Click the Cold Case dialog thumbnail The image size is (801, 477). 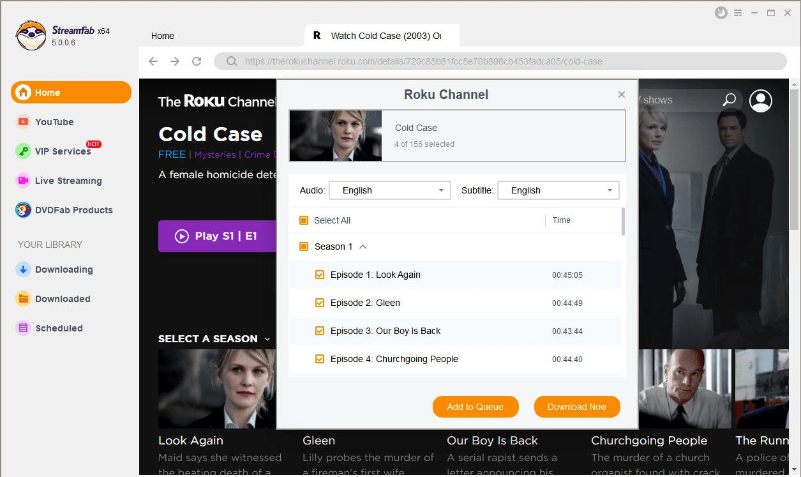click(x=336, y=135)
